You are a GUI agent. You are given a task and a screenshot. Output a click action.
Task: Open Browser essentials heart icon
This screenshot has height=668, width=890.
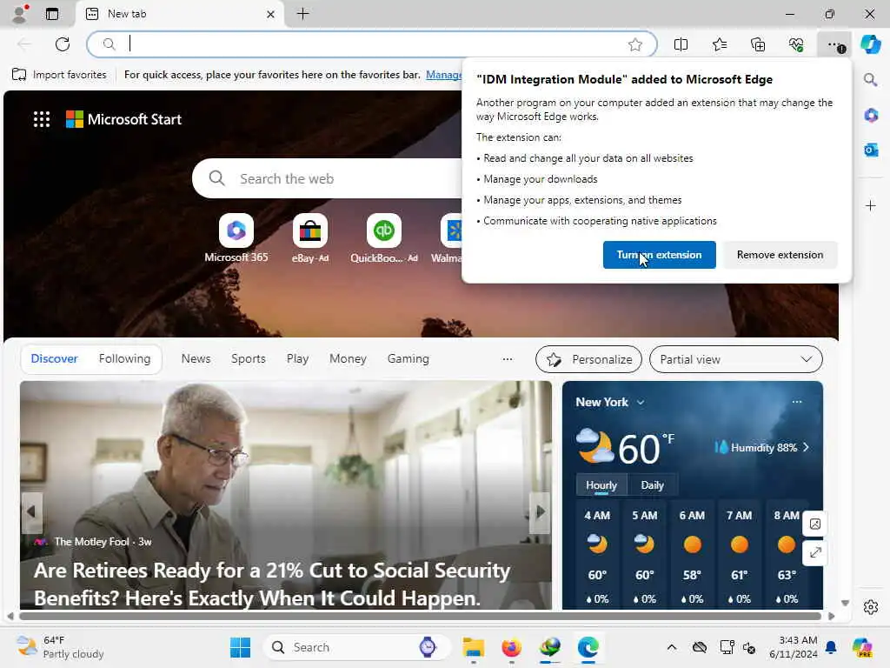[x=796, y=44]
